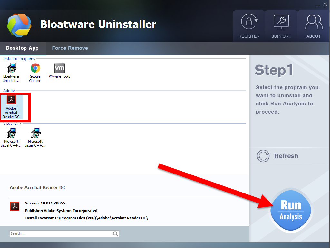The height and width of the screenshot is (248, 330).
Task: Open the ABOUT people icon
Action: click(314, 22)
